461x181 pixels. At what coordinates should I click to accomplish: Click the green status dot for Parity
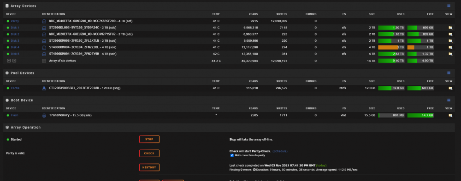pos(8,21)
